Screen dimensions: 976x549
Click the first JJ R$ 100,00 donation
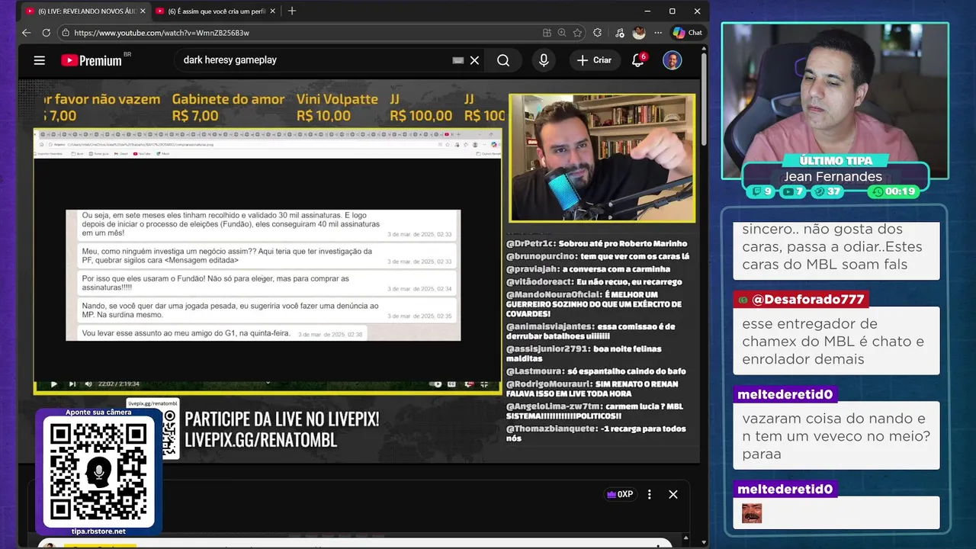(x=421, y=108)
